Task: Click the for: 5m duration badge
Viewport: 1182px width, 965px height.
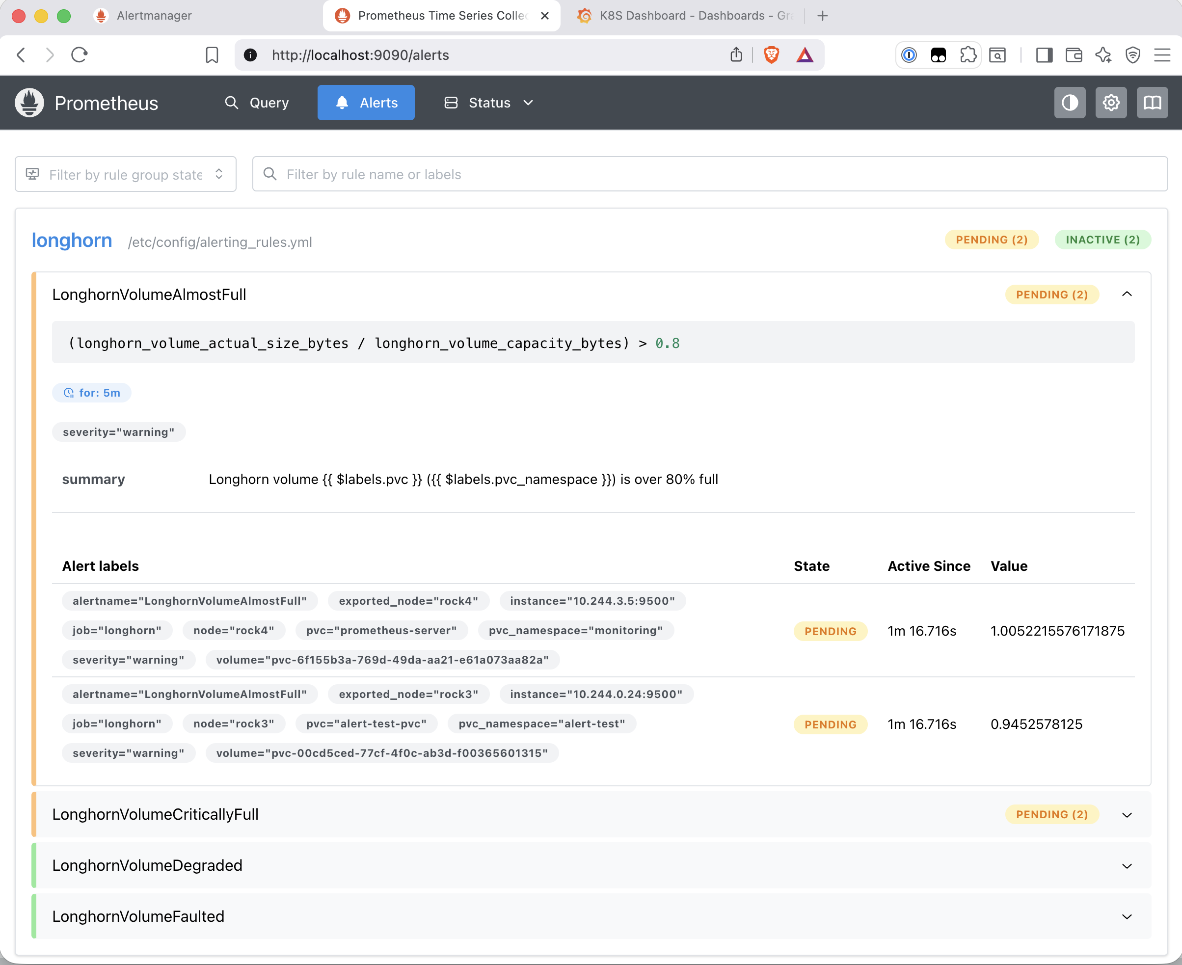Action: pyautogui.click(x=92, y=393)
